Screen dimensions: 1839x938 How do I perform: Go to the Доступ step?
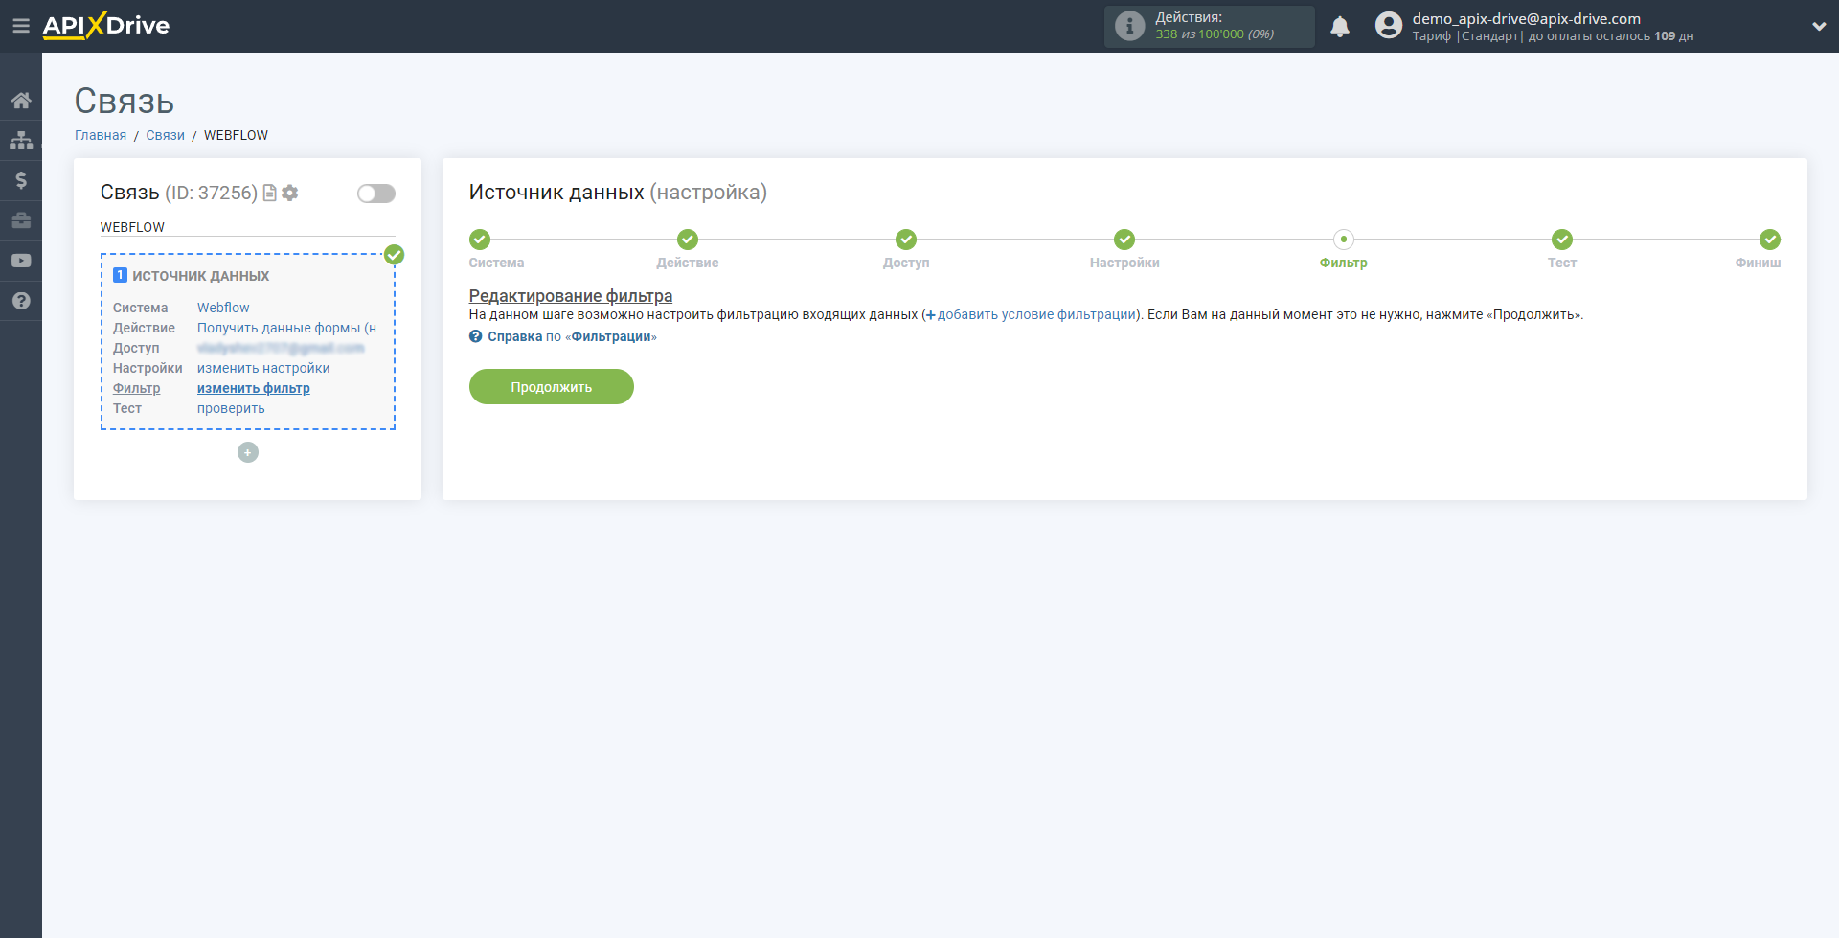[906, 240]
